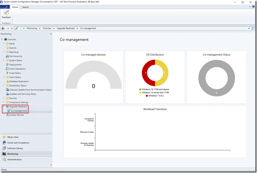Open the Site Hierarchy node
This screenshot has height=173, width=257.
click(x=16, y=56)
